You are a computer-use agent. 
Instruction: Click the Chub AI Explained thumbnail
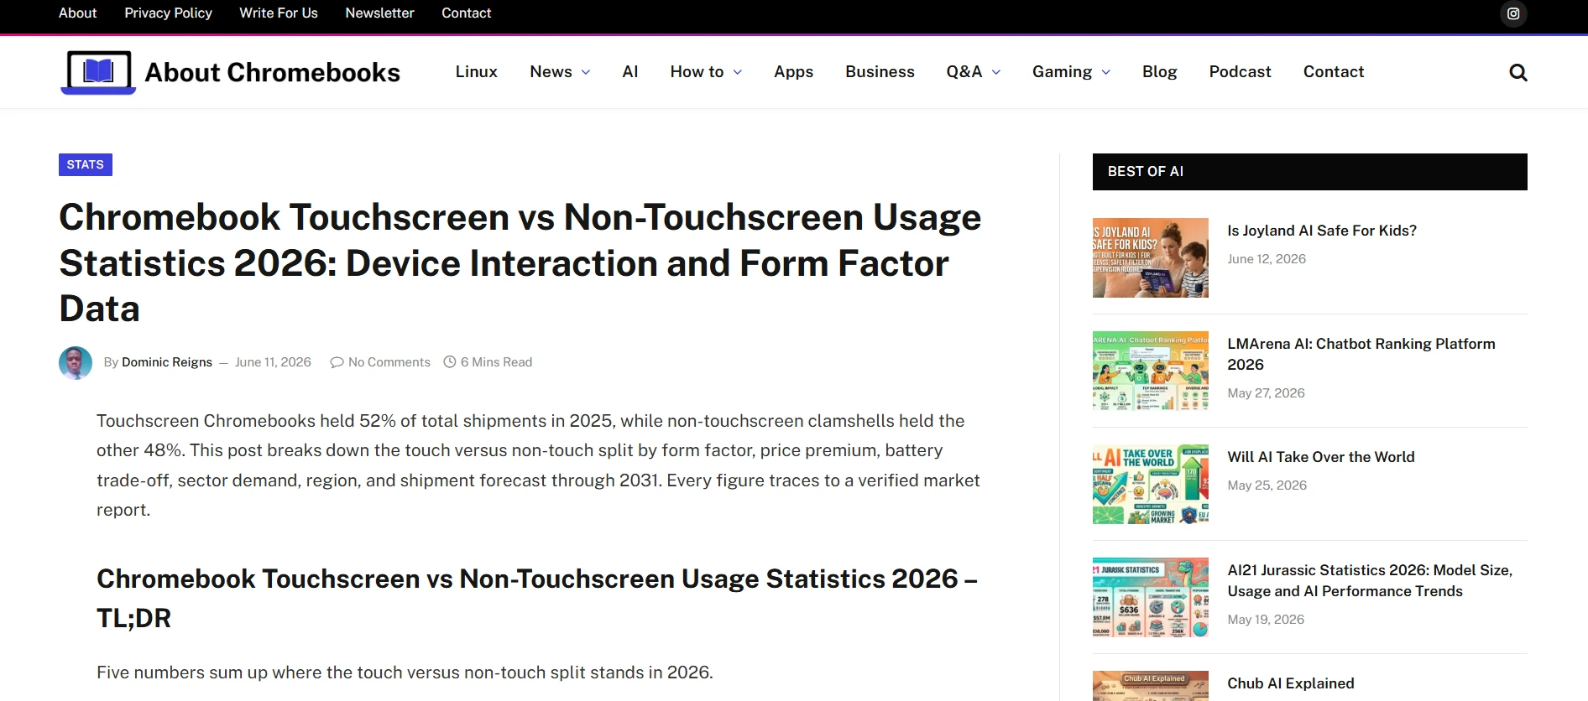click(x=1150, y=686)
